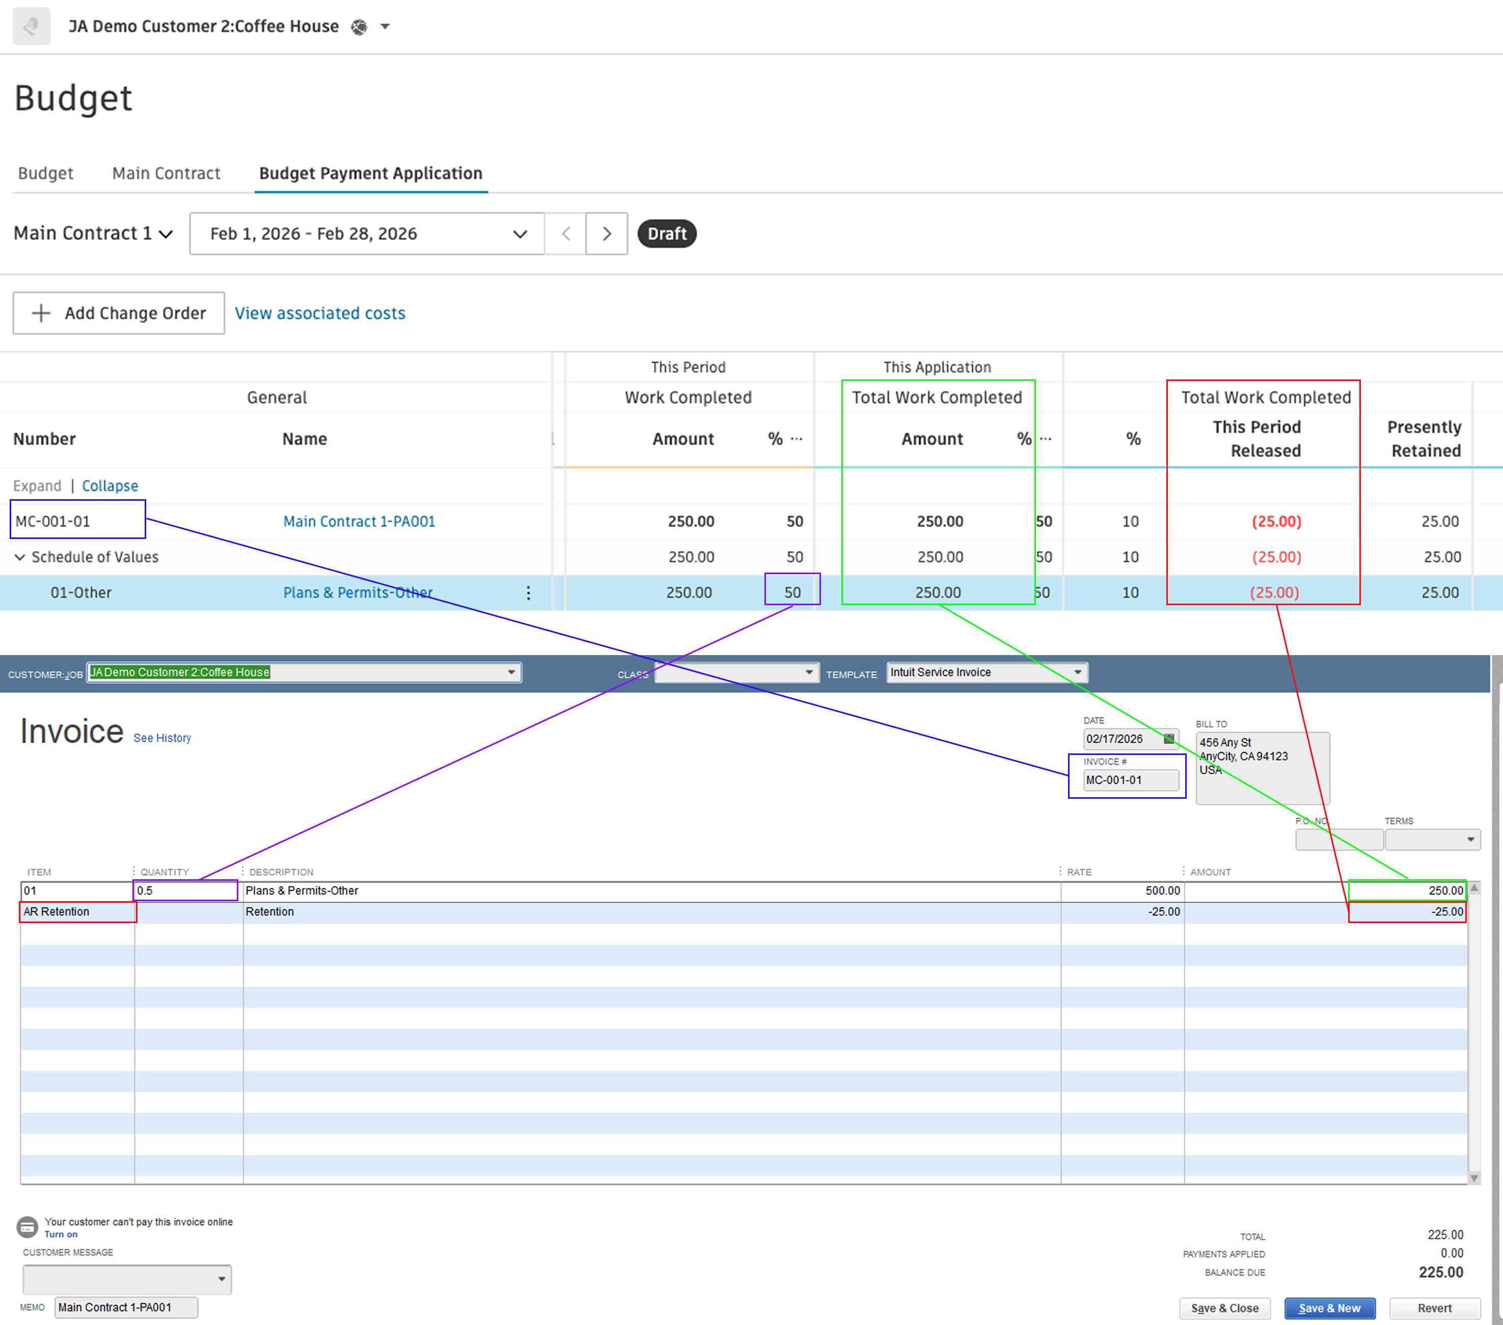Click the Add Change Order button
The image size is (1503, 1325).
(118, 313)
